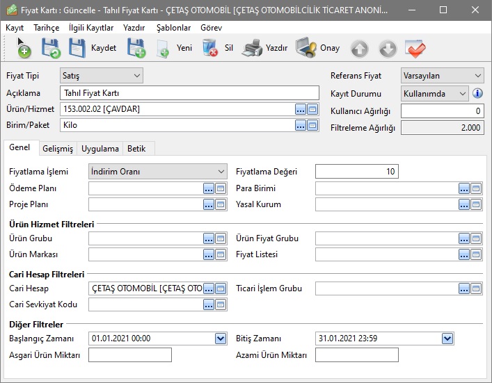
Task: Go to next record with down arrow
Action: click(388, 49)
